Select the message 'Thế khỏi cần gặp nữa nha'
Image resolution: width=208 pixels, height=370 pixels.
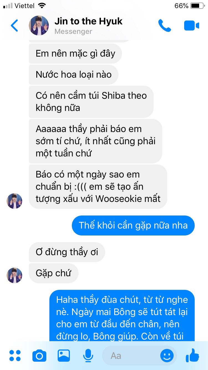pos(133,225)
